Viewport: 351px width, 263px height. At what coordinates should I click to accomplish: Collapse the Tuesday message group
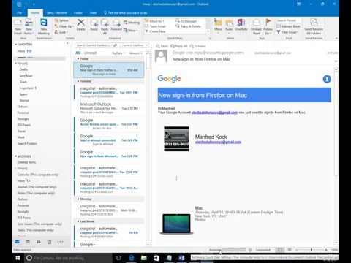coord(78,81)
